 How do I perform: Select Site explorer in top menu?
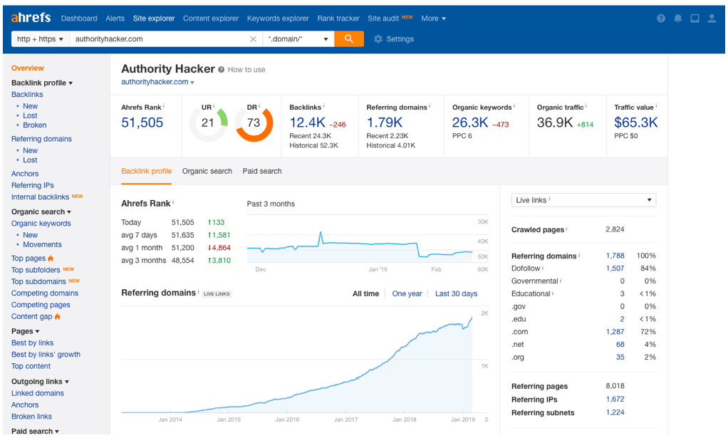point(154,19)
